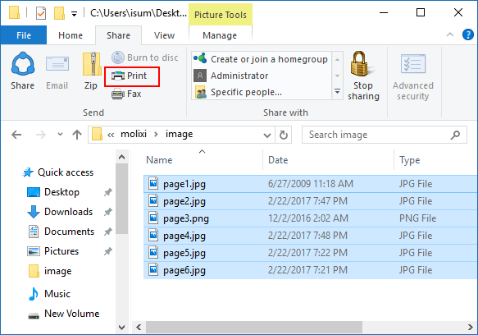Sort files by the Name column

[203, 160]
